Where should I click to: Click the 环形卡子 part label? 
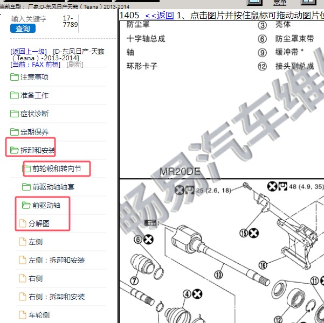(x=142, y=66)
